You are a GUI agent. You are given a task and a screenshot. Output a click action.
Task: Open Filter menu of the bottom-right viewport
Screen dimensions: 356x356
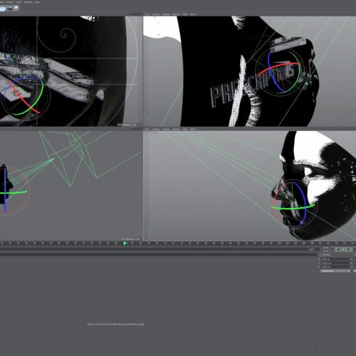pyautogui.click(x=185, y=129)
